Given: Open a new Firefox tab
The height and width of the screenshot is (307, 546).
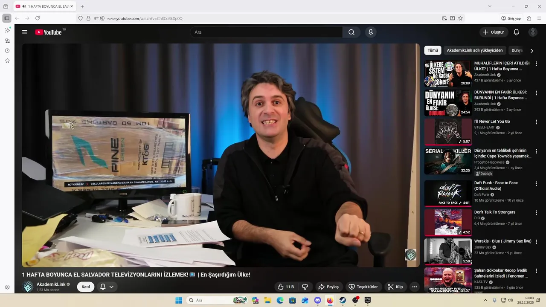Looking at the screenshot, I should click(x=82, y=6).
